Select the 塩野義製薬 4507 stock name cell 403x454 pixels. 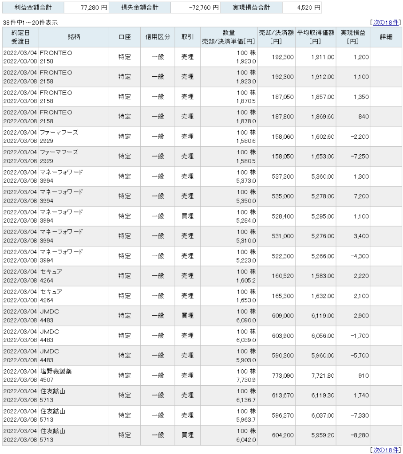[74, 376]
